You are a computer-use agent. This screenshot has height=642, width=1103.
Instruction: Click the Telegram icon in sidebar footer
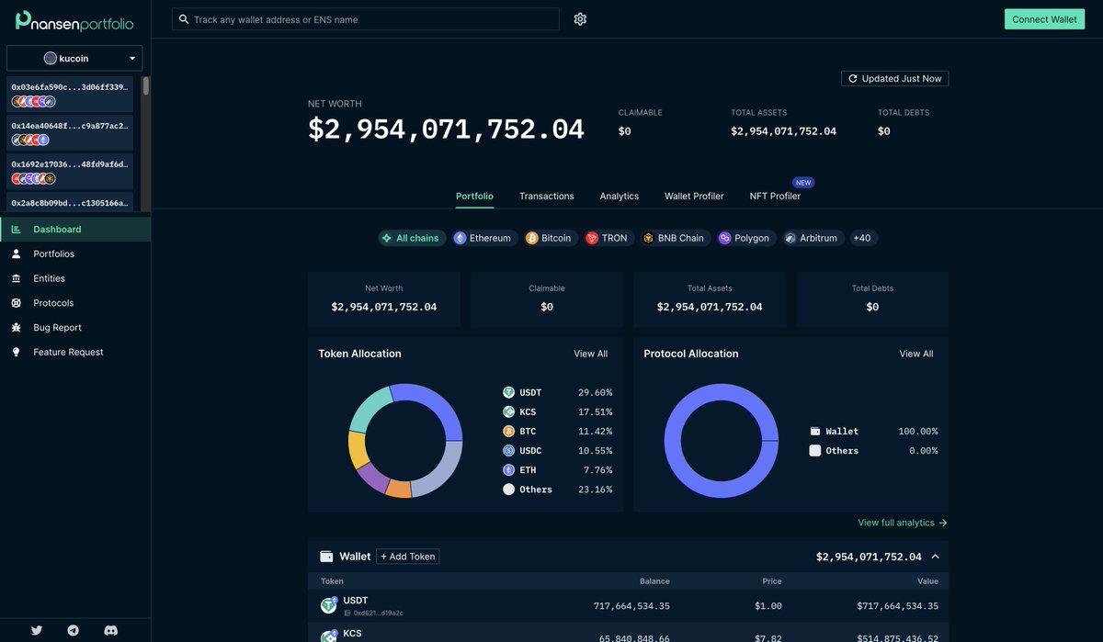click(74, 630)
